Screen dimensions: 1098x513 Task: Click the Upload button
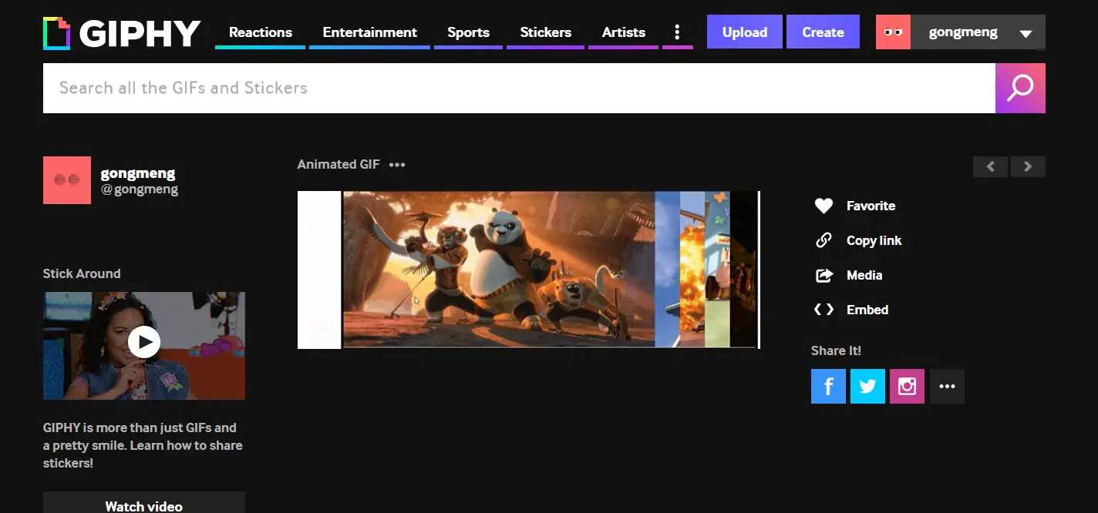tap(745, 32)
